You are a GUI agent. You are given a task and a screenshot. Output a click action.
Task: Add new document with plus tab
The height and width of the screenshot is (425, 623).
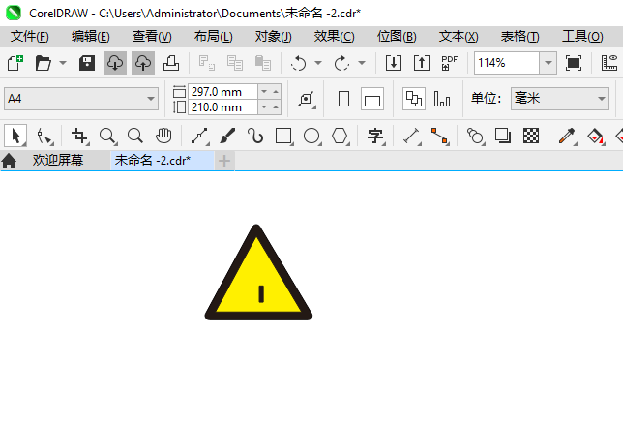(224, 161)
